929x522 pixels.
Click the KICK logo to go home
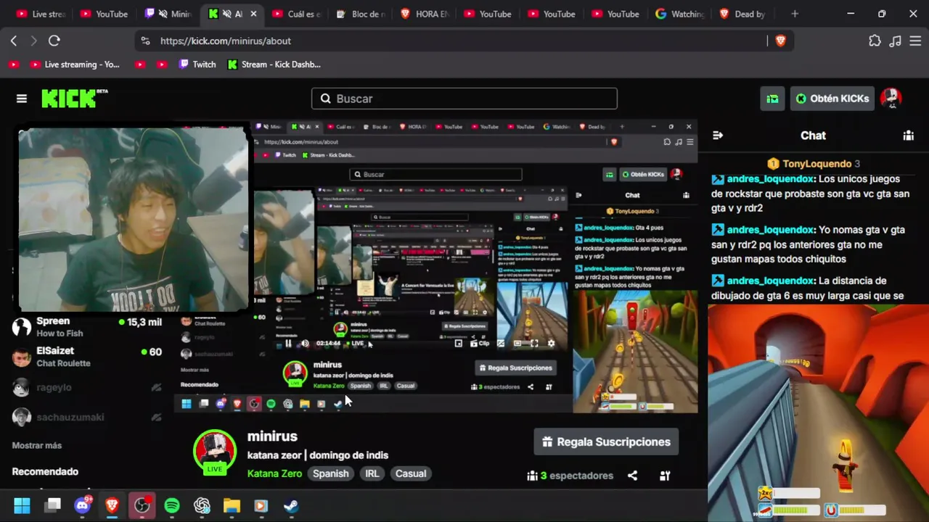74,99
